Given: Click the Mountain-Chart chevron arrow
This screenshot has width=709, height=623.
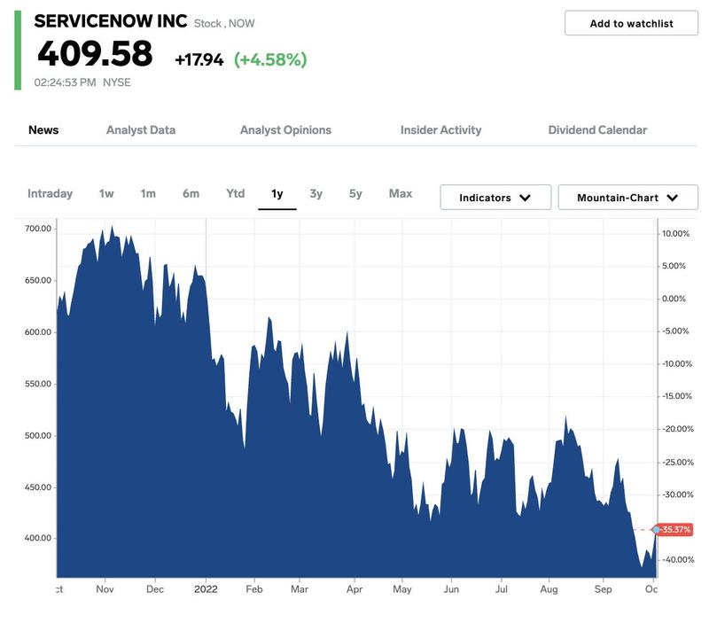Looking at the screenshot, I should [x=673, y=198].
